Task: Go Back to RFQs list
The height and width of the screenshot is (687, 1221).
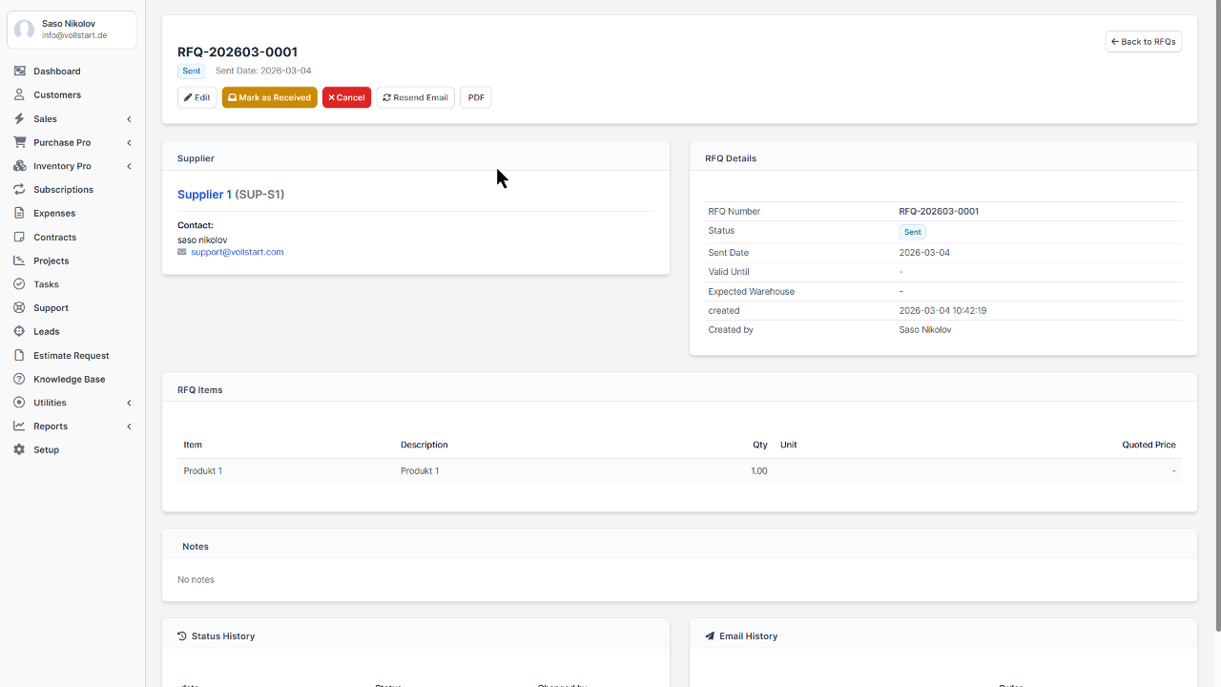Action: pos(1144,42)
